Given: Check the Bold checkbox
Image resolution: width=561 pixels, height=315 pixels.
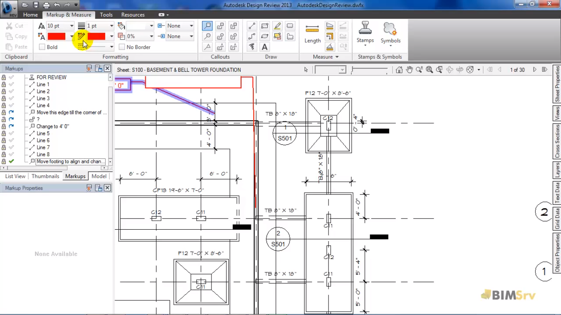Looking at the screenshot, I should pyautogui.click(x=42, y=47).
